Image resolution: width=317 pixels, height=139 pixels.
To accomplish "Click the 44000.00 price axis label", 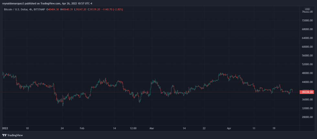I will (307, 82).
